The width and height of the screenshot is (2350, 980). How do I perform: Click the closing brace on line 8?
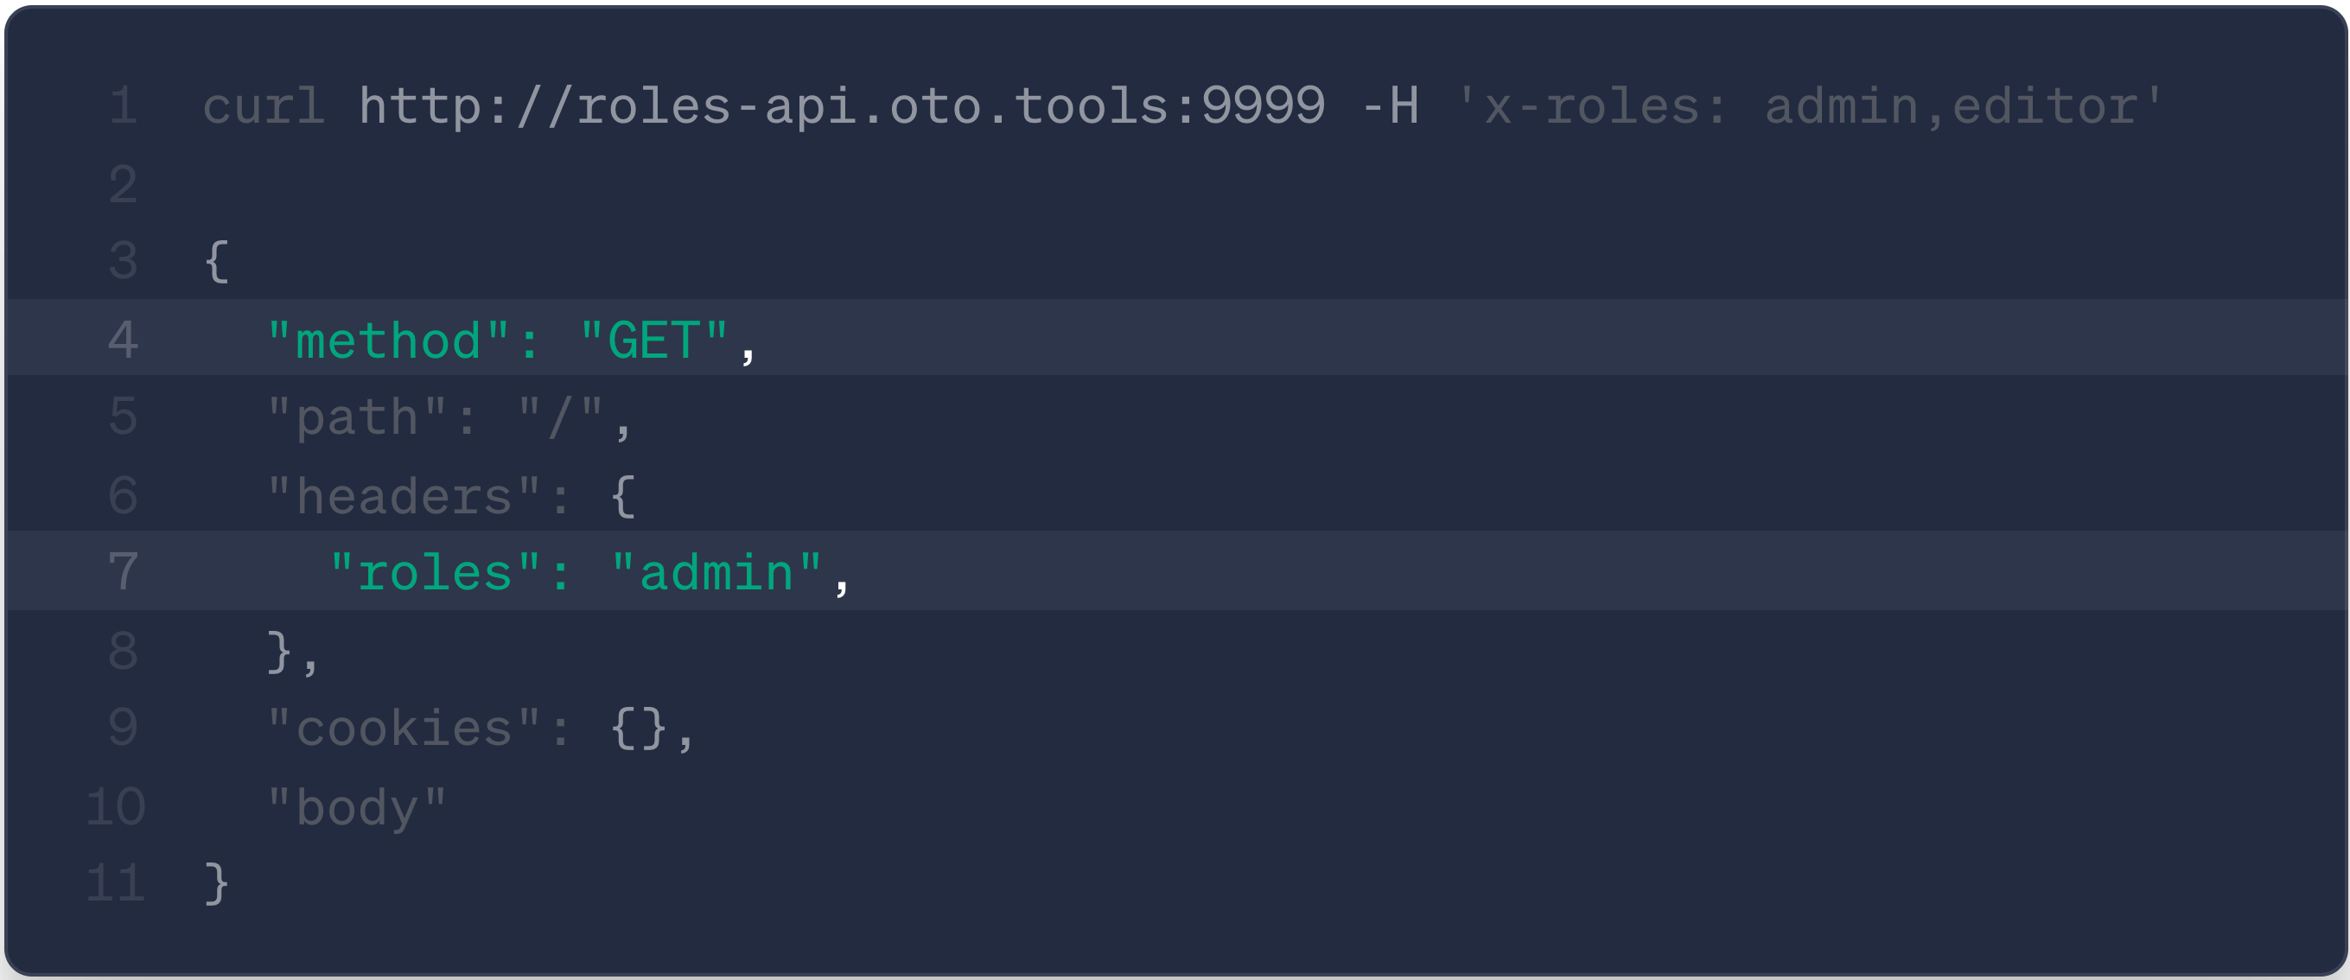[279, 652]
